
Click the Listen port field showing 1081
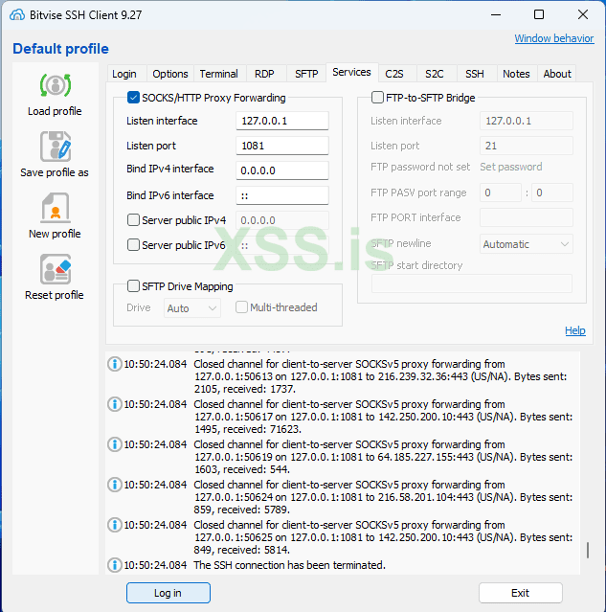point(281,147)
